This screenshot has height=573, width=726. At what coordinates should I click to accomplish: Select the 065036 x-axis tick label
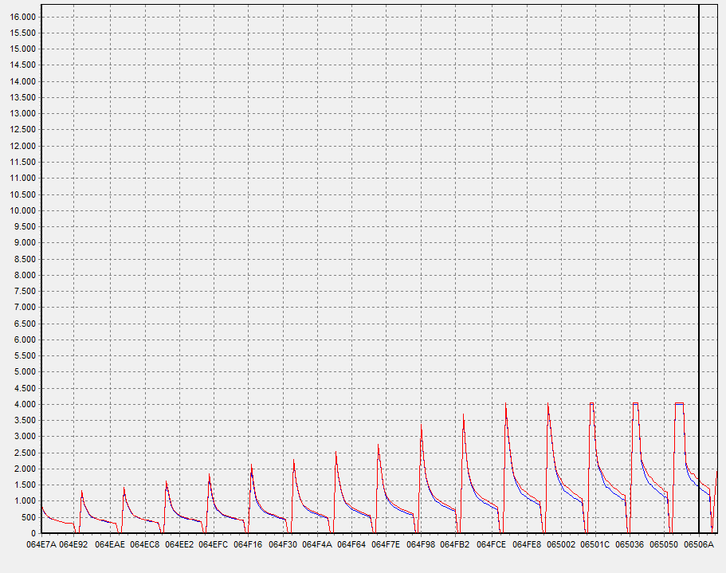coord(630,545)
